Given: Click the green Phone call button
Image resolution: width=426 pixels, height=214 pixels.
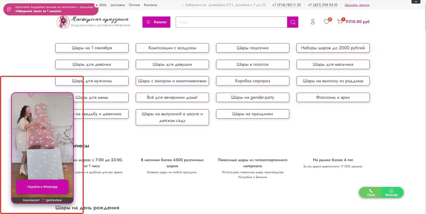Looking at the screenshot, I should pos(371,192).
